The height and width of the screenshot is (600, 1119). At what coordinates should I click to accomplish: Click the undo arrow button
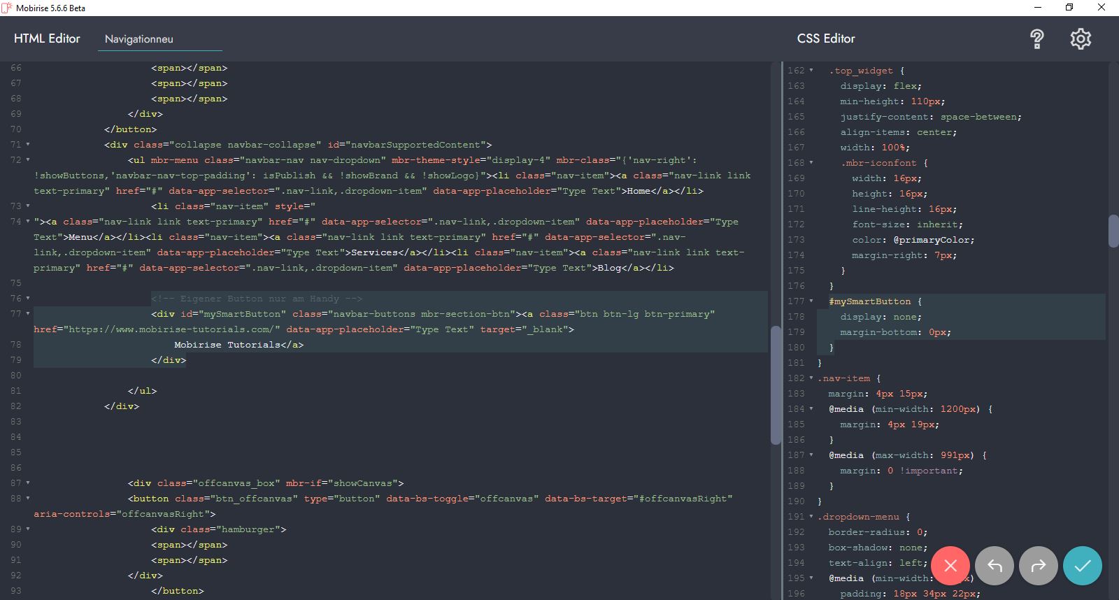coord(995,566)
